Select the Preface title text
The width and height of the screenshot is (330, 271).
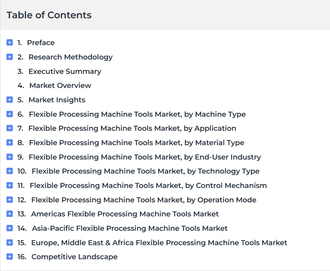tap(41, 42)
